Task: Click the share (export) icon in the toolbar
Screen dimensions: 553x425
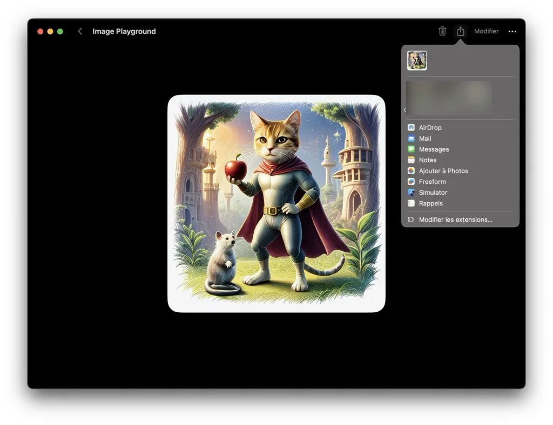Action: click(x=460, y=31)
